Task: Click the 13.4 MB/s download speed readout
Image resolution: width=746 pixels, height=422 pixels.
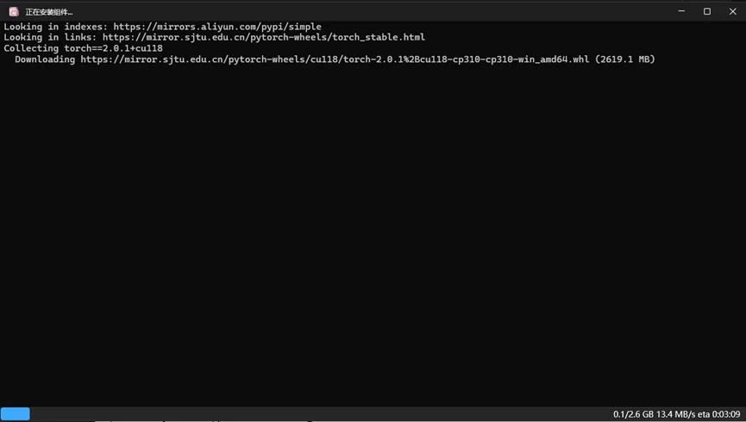Action: pyautogui.click(x=676, y=415)
